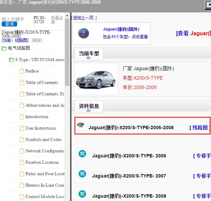Click the 当前：线路图 link
Viewport: 211px width, 201px height.
15,40
